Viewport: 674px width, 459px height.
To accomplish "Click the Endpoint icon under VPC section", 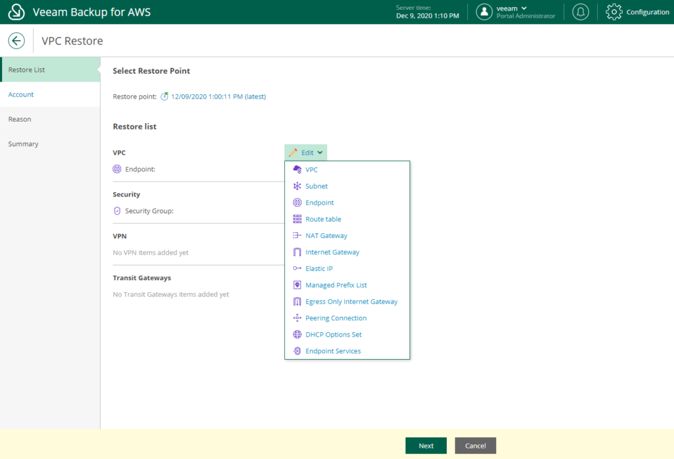I will click(117, 169).
